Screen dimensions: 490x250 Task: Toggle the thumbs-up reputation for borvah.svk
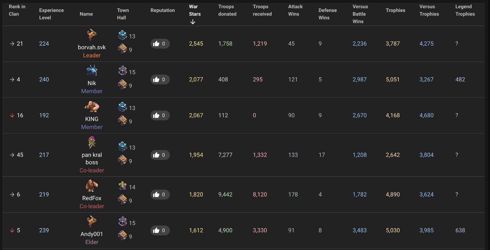(x=160, y=44)
